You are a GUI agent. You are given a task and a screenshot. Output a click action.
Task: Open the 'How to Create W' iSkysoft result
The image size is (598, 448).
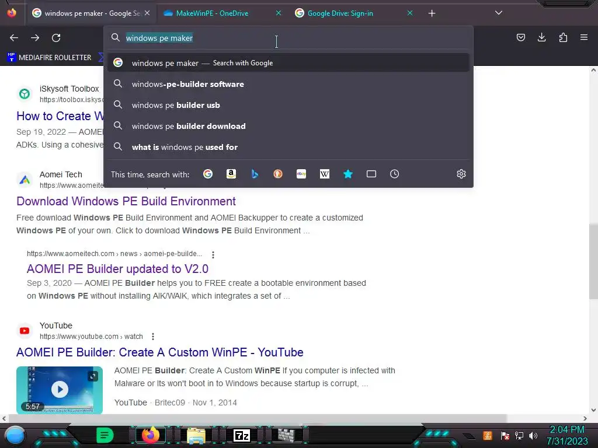click(60, 116)
